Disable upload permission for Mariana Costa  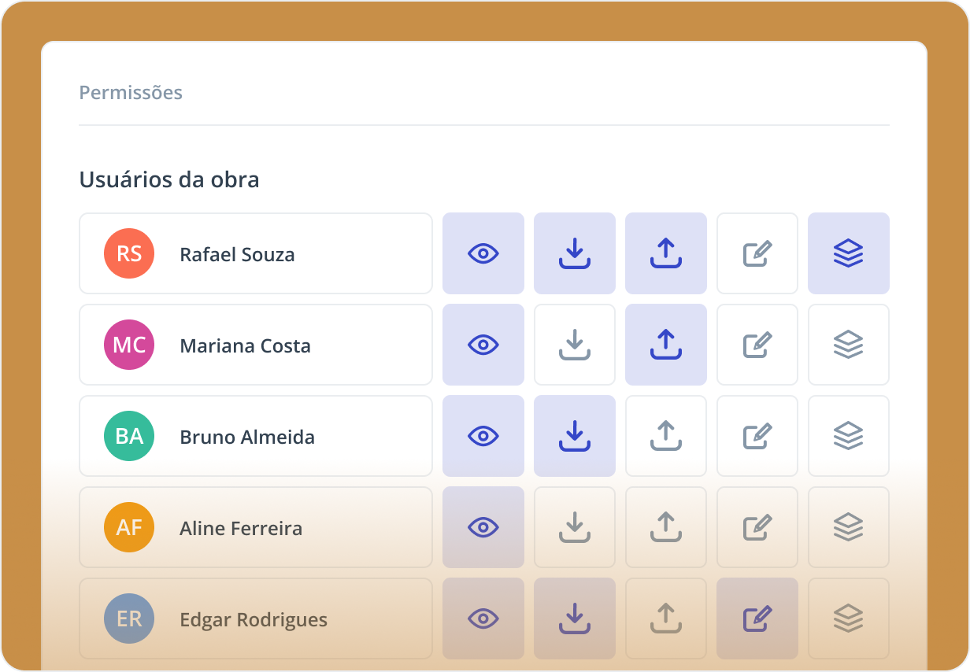(666, 345)
